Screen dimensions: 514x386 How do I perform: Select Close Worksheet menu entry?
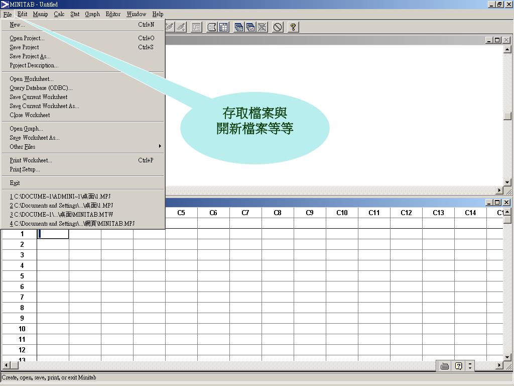point(83,115)
